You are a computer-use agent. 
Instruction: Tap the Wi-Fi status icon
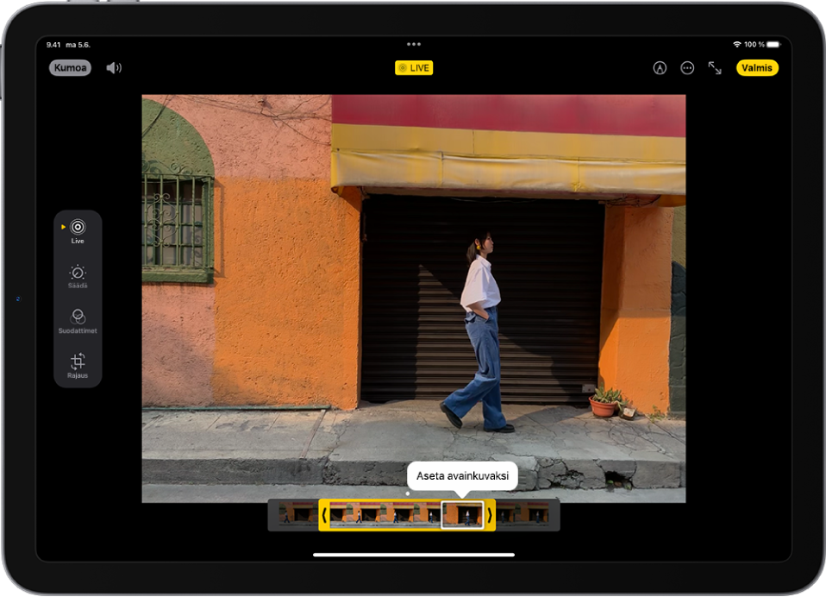click(737, 44)
